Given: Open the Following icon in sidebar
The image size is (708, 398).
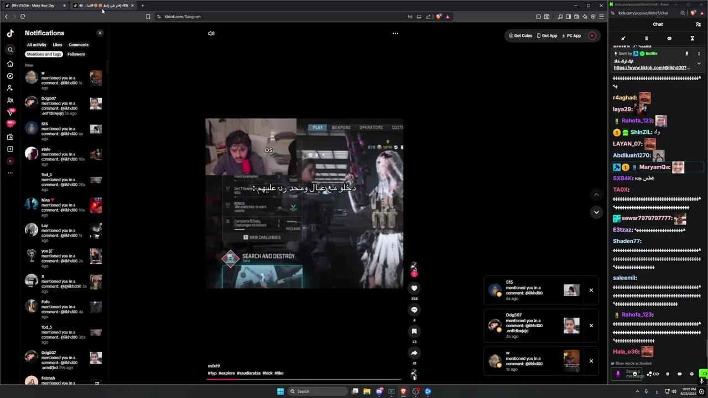Looking at the screenshot, I should click(10, 88).
